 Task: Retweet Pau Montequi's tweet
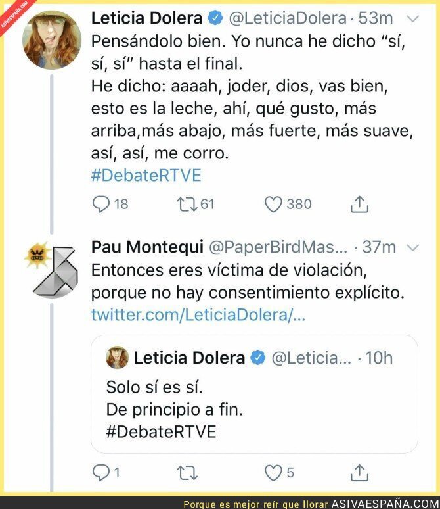click(188, 472)
